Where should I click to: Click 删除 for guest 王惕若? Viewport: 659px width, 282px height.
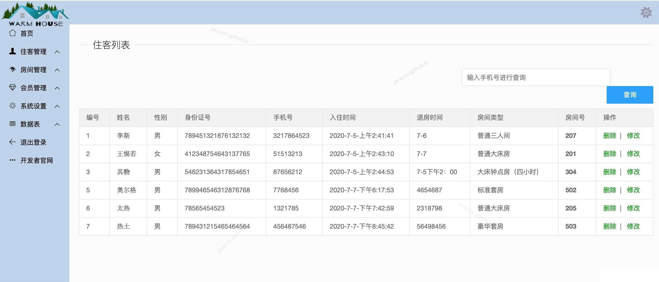[609, 154]
